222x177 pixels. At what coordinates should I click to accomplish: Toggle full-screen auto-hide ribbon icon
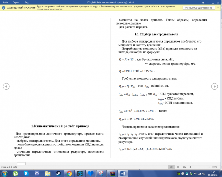(x=203, y=3)
